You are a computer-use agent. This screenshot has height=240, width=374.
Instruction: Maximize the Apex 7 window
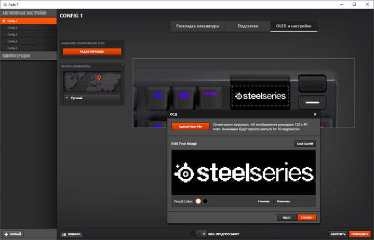(x=354, y=4)
